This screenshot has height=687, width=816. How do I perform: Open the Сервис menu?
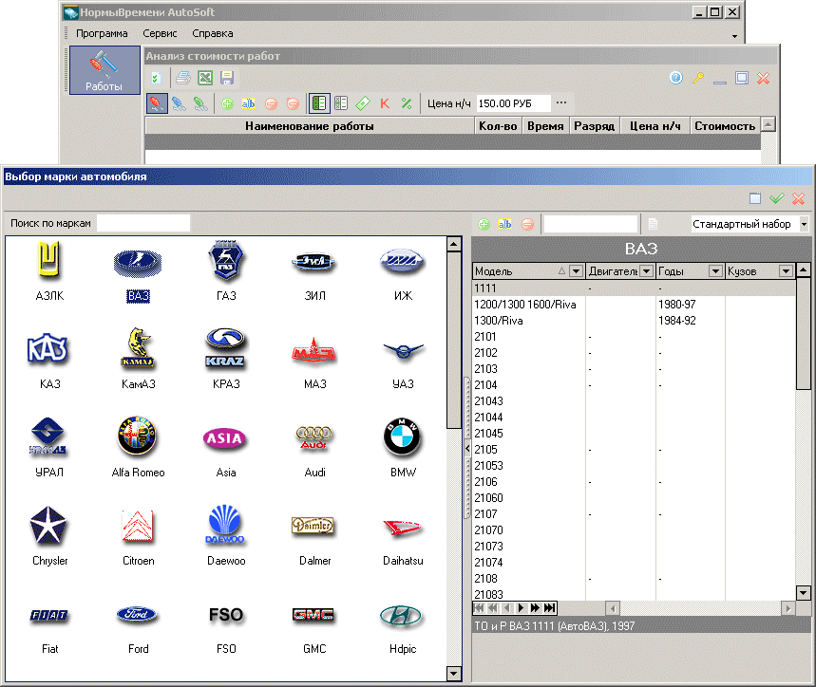pyautogui.click(x=160, y=33)
